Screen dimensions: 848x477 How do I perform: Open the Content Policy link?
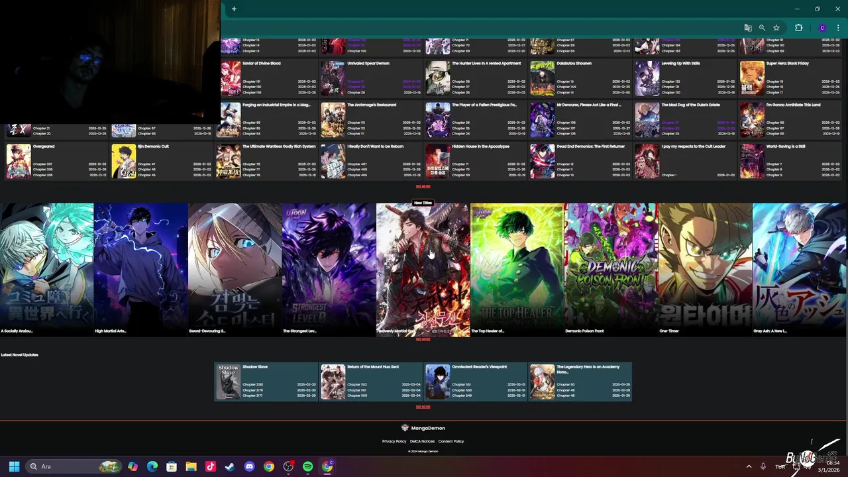(x=451, y=441)
